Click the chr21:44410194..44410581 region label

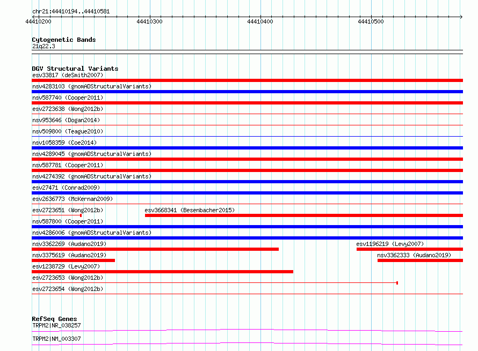pos(71,12)
